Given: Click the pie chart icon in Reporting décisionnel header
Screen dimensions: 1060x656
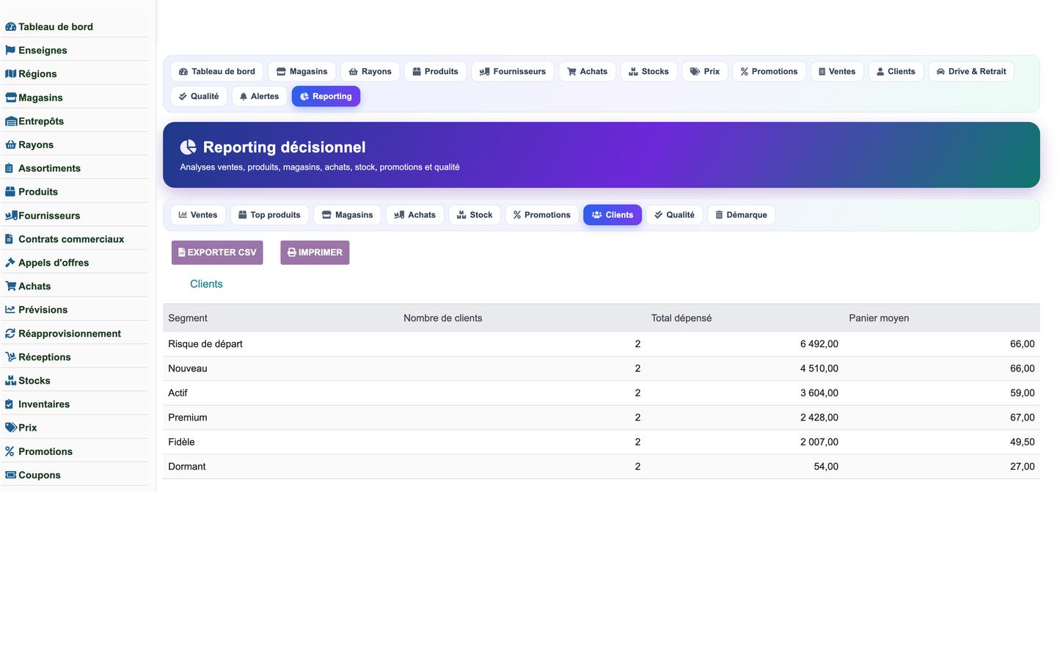Looking at the screenshot, I should click(189, 147).
